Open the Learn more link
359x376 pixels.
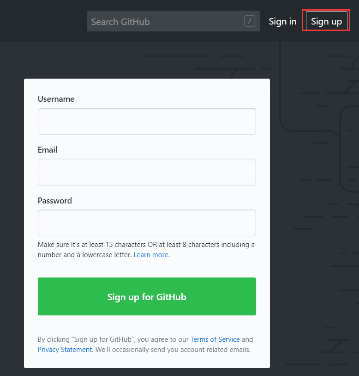(x=151, y=254)
